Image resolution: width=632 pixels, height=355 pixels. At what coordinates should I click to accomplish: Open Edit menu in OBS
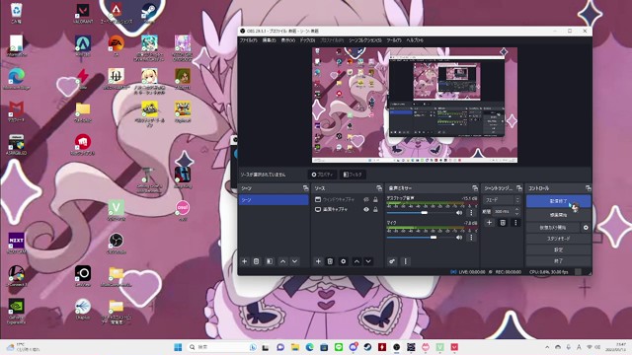tap(270, 40)
